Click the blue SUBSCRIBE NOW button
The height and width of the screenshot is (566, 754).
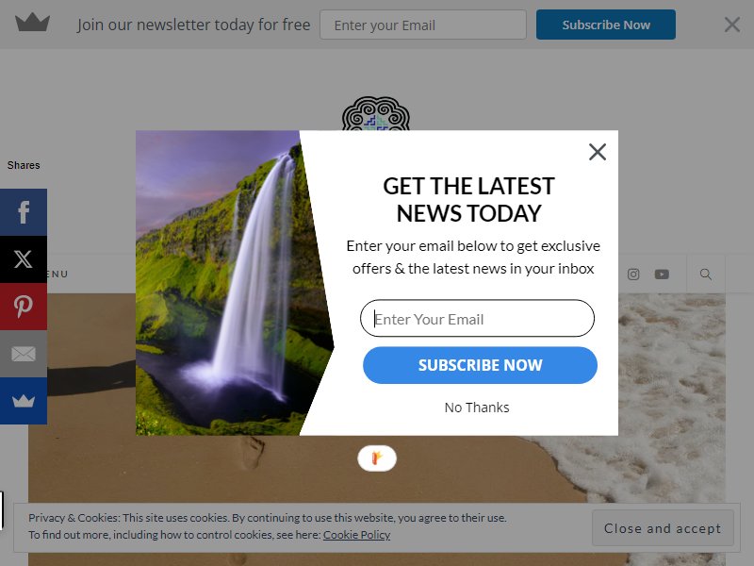point(480,365)
